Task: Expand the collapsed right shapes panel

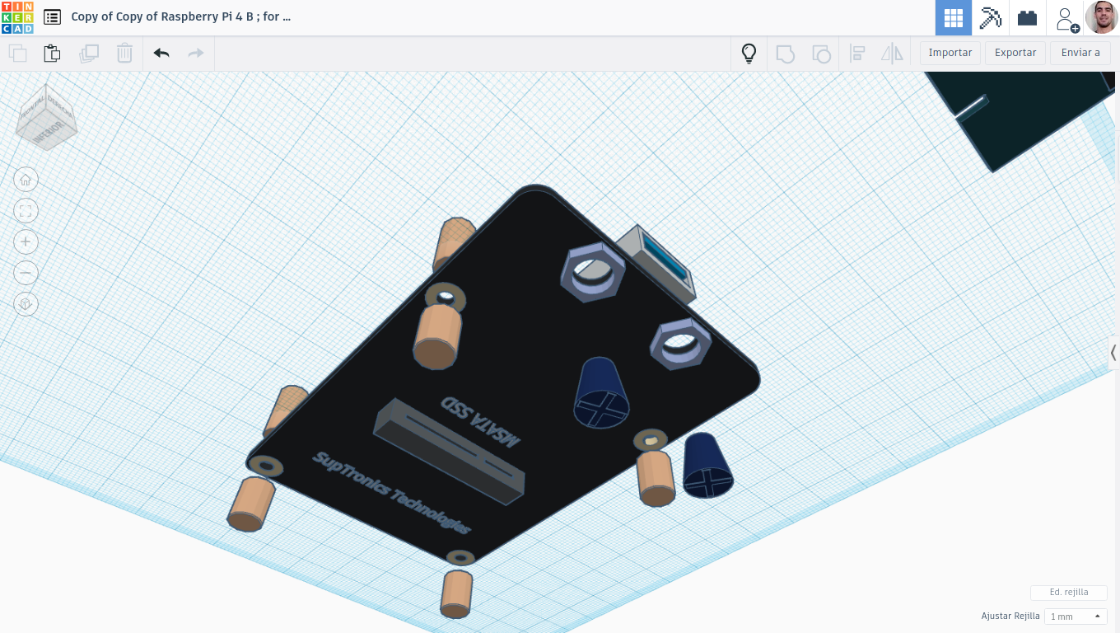Action: coord(1113,353)
